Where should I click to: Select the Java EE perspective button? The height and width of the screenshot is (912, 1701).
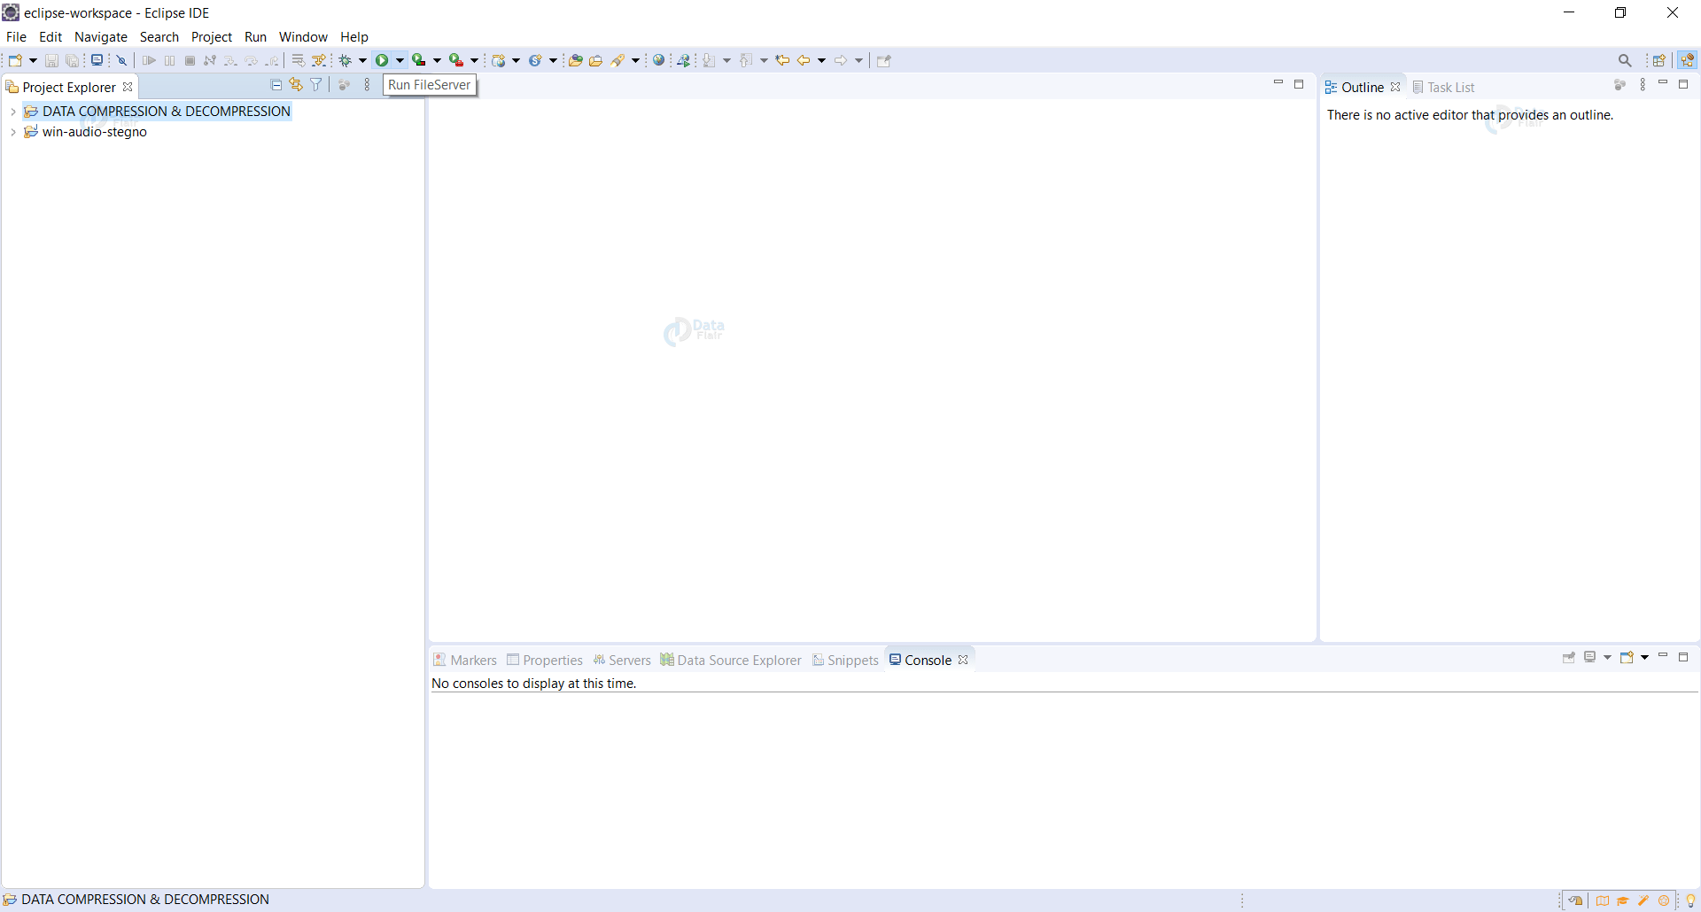click(x=1688, y=60)
